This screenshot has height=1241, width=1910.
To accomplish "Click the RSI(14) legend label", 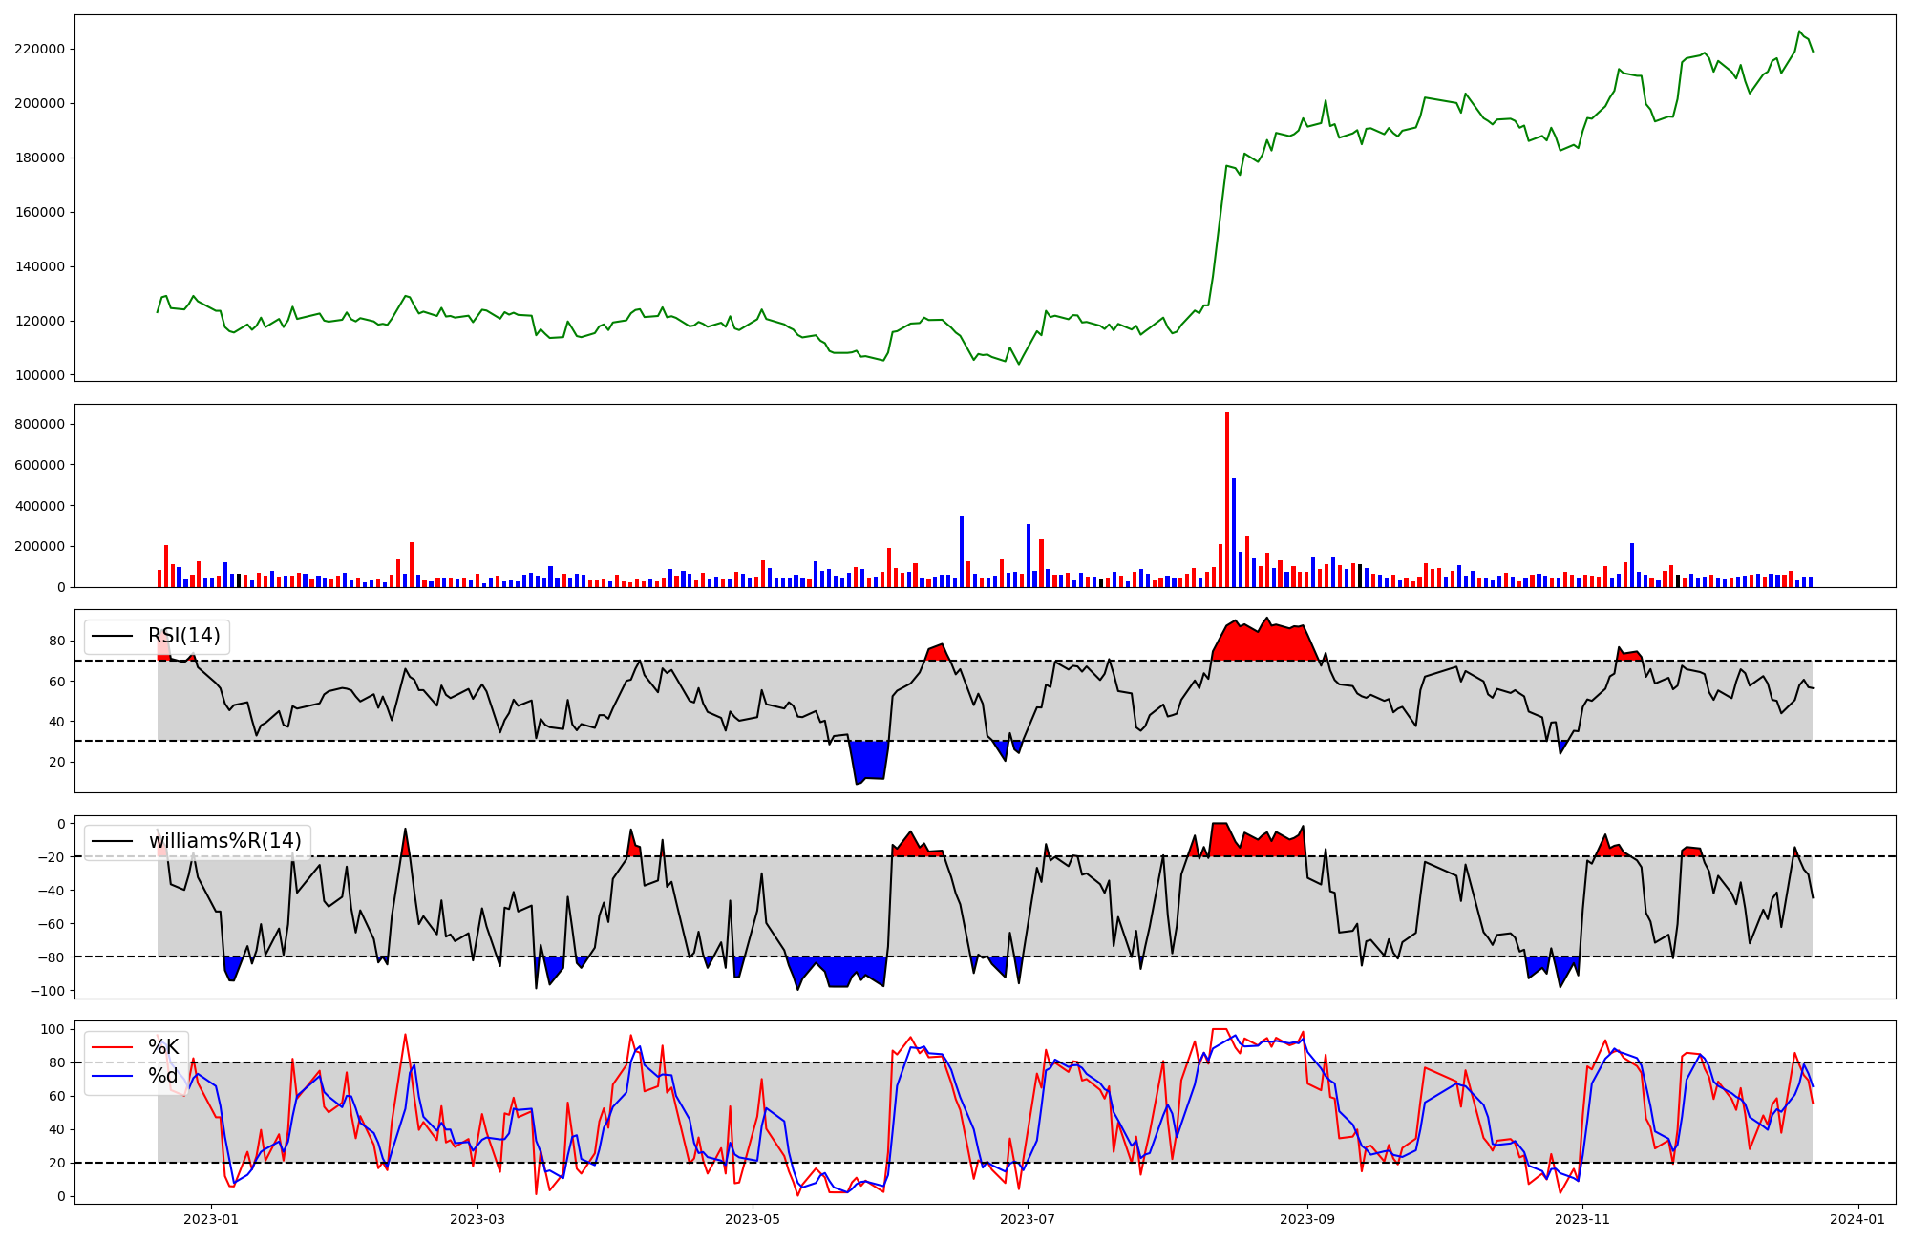I will [x=183, y=636].
